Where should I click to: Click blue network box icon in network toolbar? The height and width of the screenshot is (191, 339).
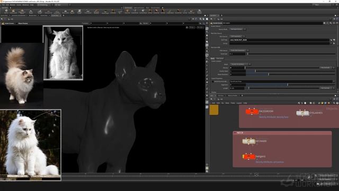tap(325, 103)
